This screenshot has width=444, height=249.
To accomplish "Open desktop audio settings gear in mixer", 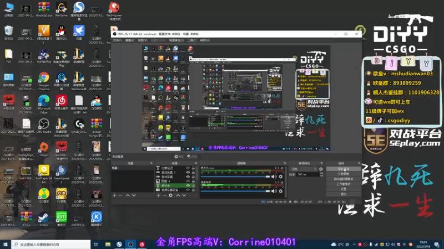I will [x=281, y=191].
